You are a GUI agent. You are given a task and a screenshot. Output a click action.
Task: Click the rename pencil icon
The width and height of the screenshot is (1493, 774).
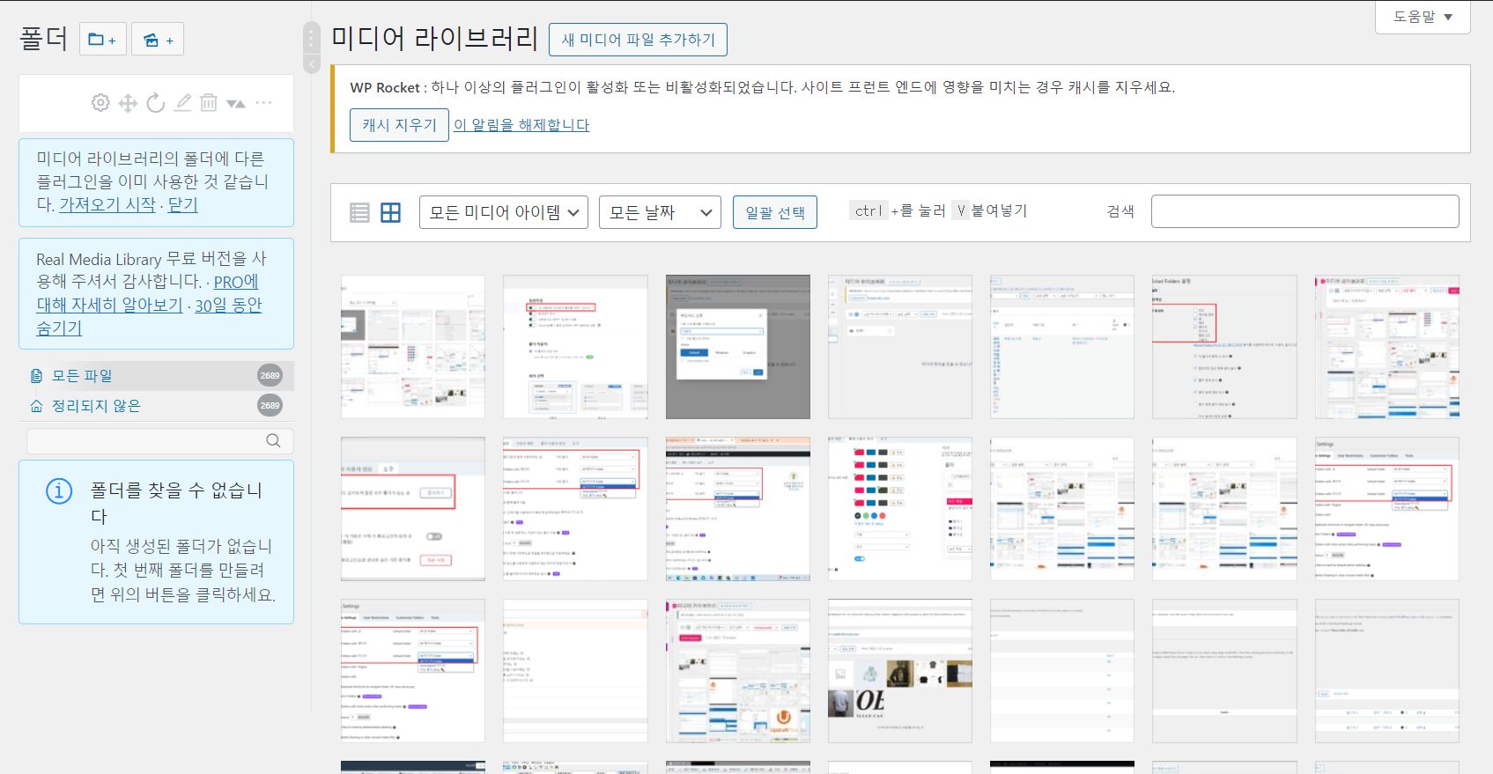pyautogui.click(x=182, y=103)
